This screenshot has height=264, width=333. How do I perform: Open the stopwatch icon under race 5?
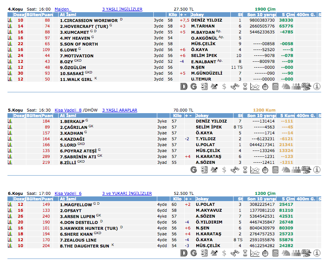pos(265,170)
